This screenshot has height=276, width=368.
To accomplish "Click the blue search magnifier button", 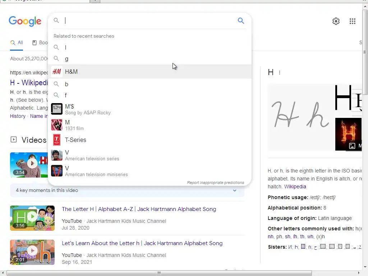I will [241, 20].
